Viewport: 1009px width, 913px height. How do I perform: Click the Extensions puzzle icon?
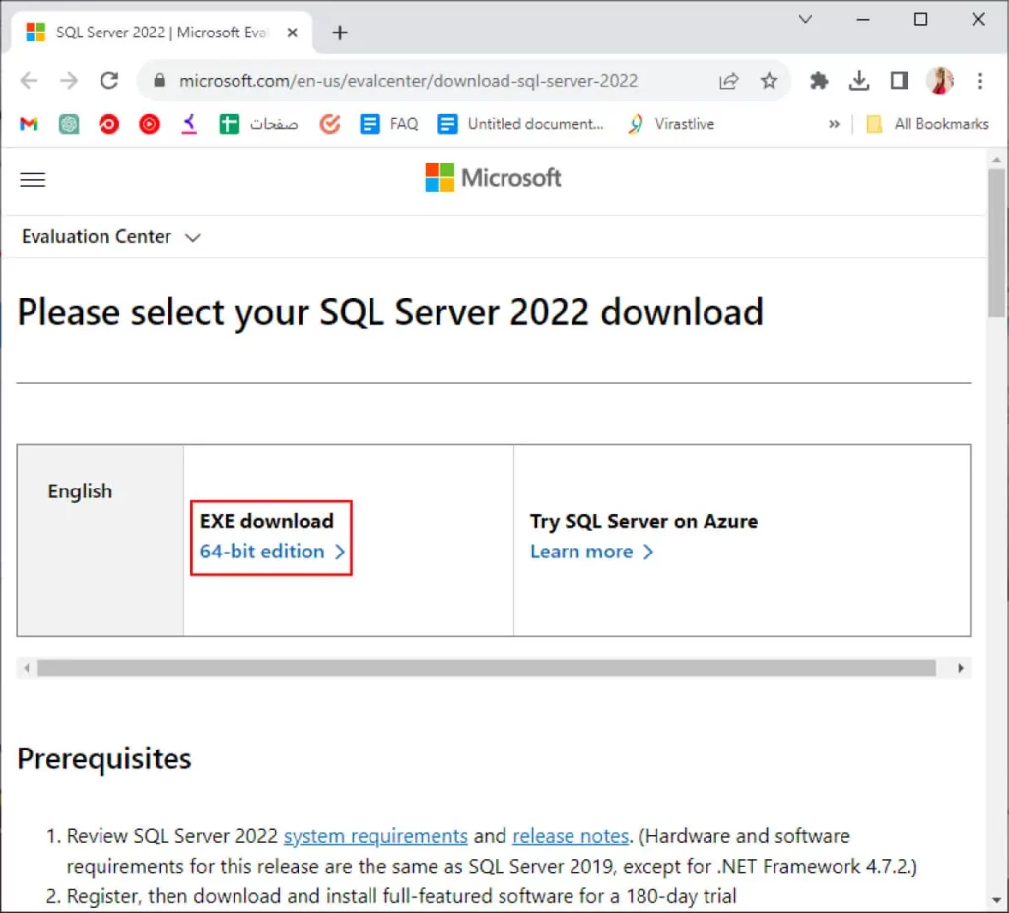coord(819,81)
